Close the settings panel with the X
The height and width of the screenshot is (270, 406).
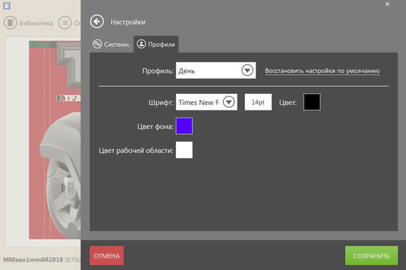[387, 4]
